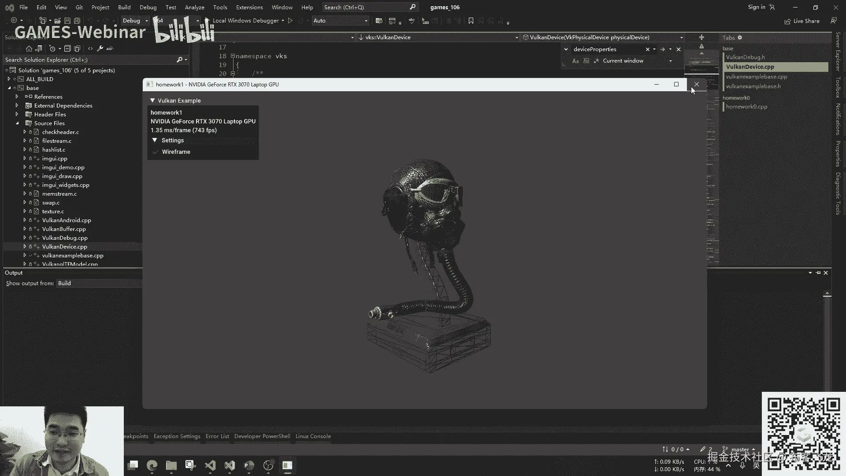Expand the ALL_BUILD project node

9,79
